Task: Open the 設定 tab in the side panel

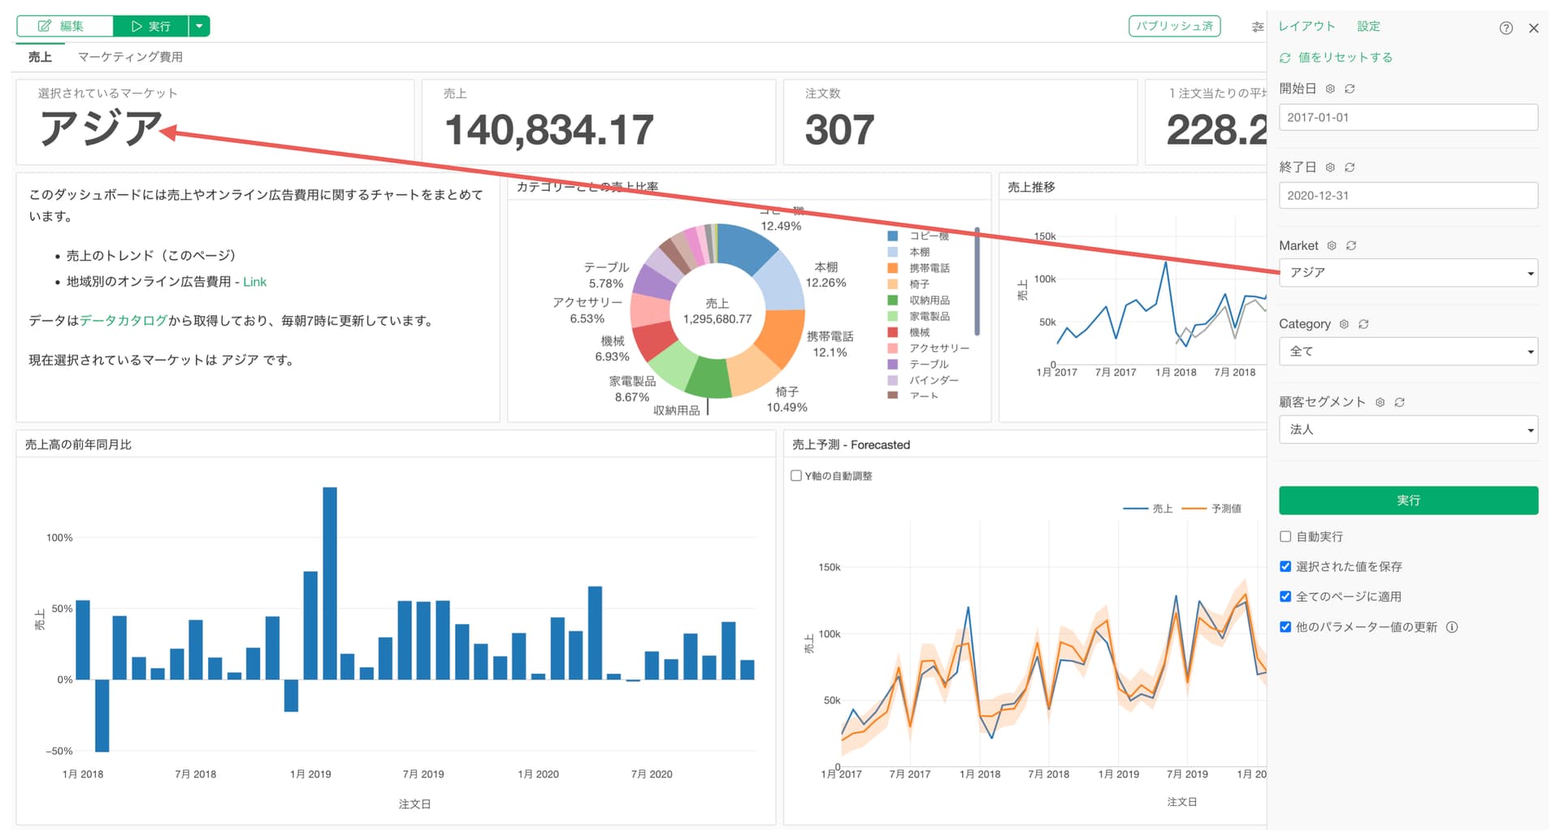Action: point(1368,26)
